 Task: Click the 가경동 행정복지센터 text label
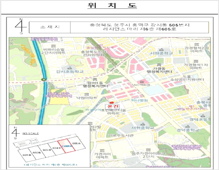(x=159, y=70)
